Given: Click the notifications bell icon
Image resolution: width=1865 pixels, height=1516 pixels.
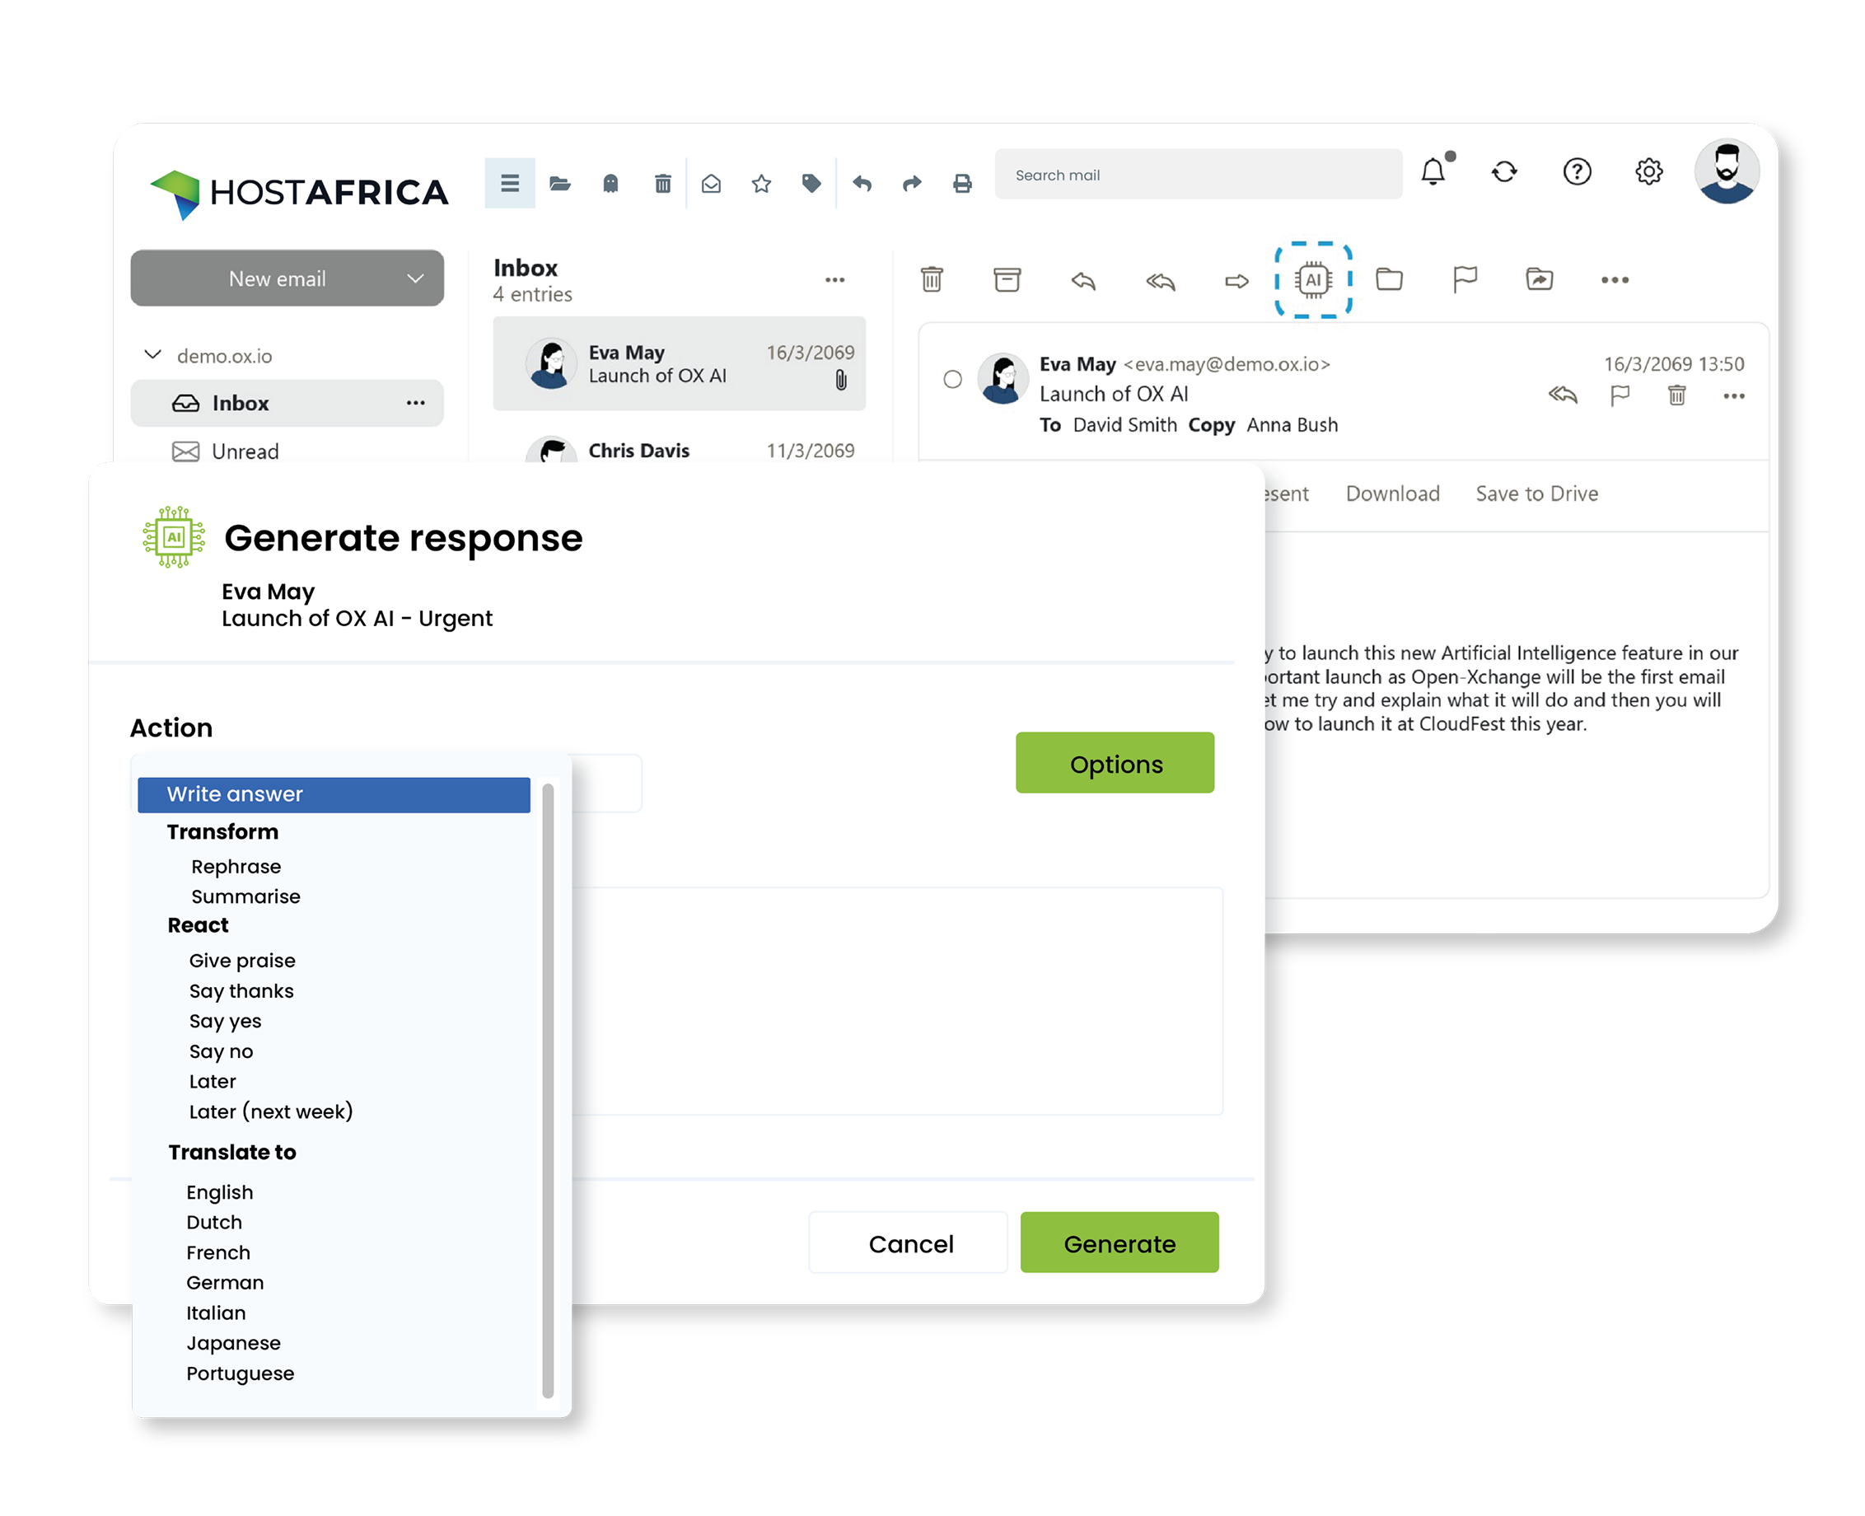Looking at the screenshot, I should [1433, 172].
